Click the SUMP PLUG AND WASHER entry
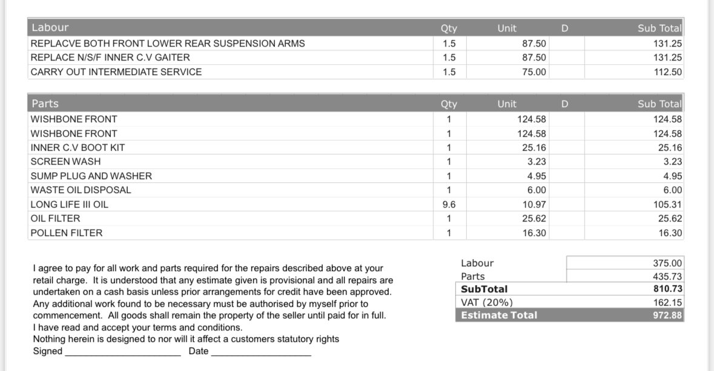The image size is (714, 371). pyautogui.click(x=91, y=176)
